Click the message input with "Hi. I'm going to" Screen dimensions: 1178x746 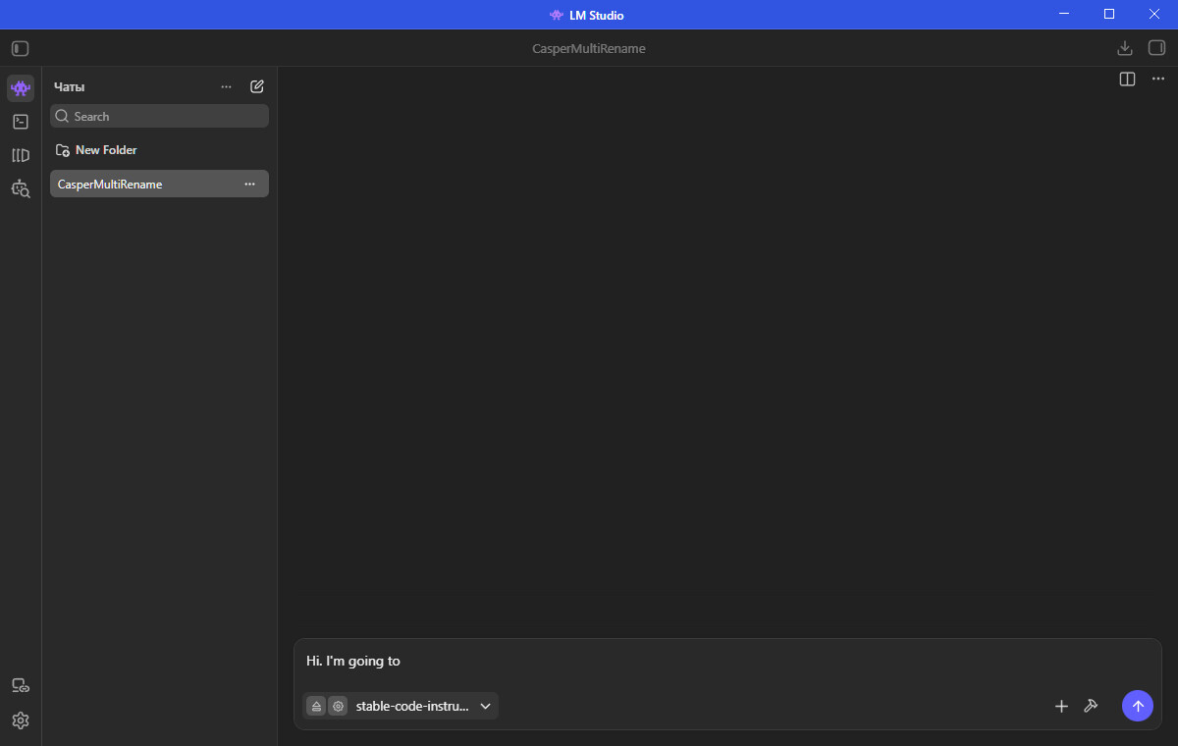[x=727, y=661]
